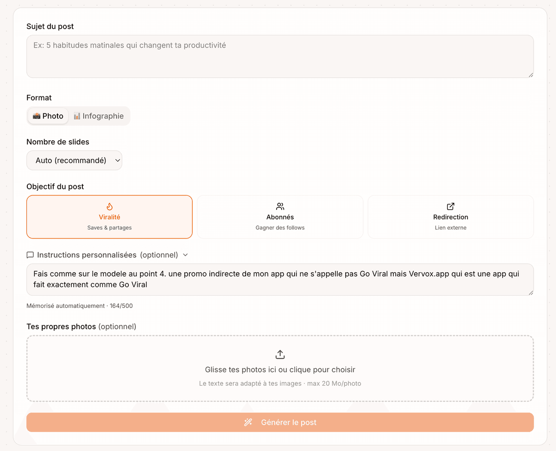The width and height of the screenshot is (556, 451).
Task: Click the photo upload drop zone
Action: click(280, 368)
